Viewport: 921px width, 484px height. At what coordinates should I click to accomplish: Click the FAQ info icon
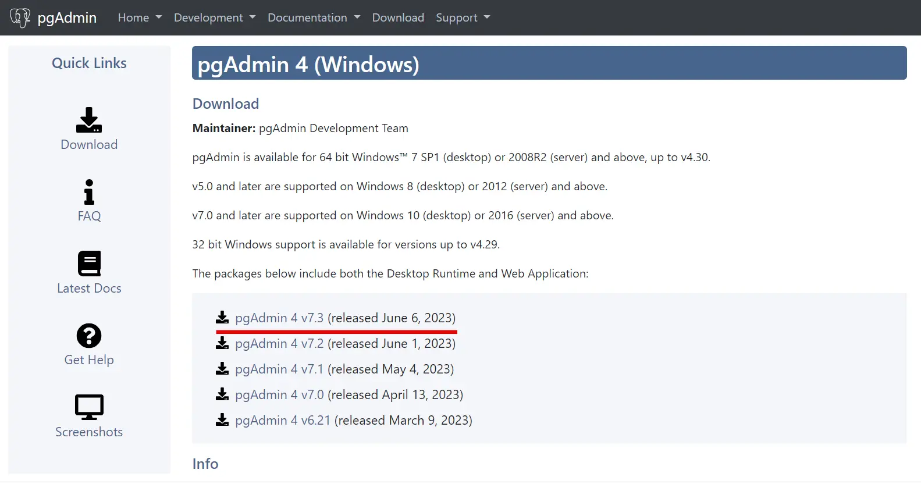click(89, 192)
